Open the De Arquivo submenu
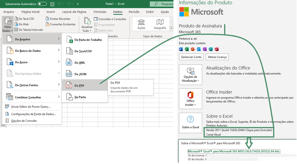Image resolution: width=297 pixels, height=164 pixels. pyautogui.click(x=32, y=39)
